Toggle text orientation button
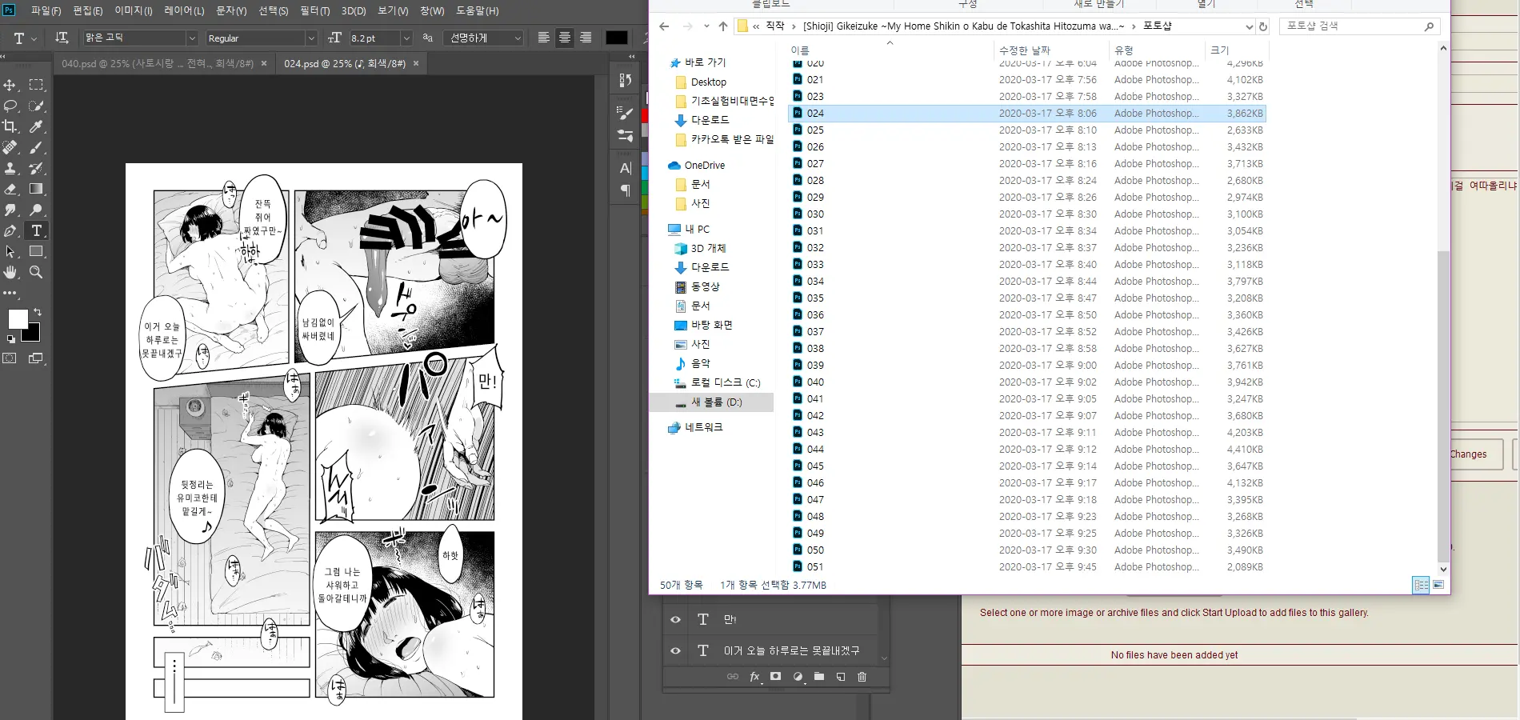This screenshot has width=1520, height=720. [62, 38]
